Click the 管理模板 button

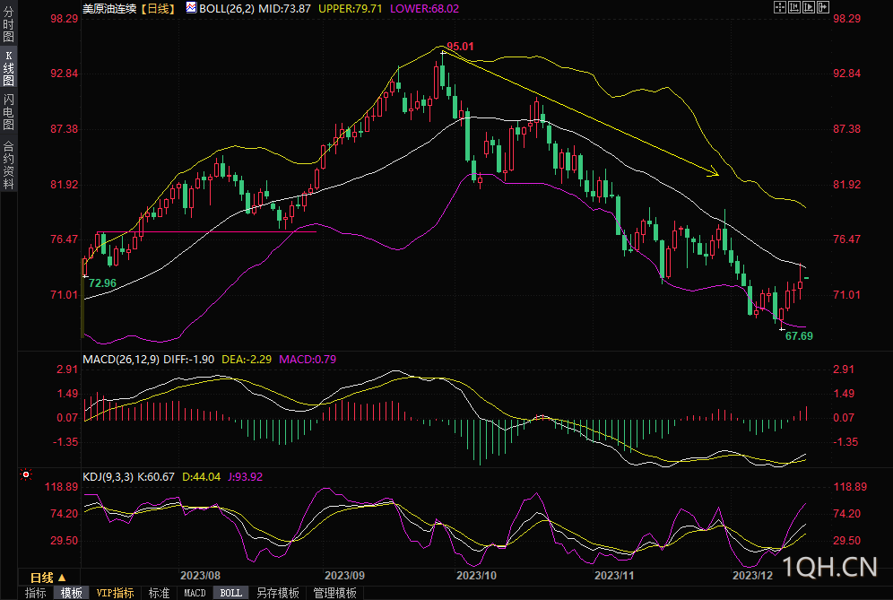click(x=334, y=593)
